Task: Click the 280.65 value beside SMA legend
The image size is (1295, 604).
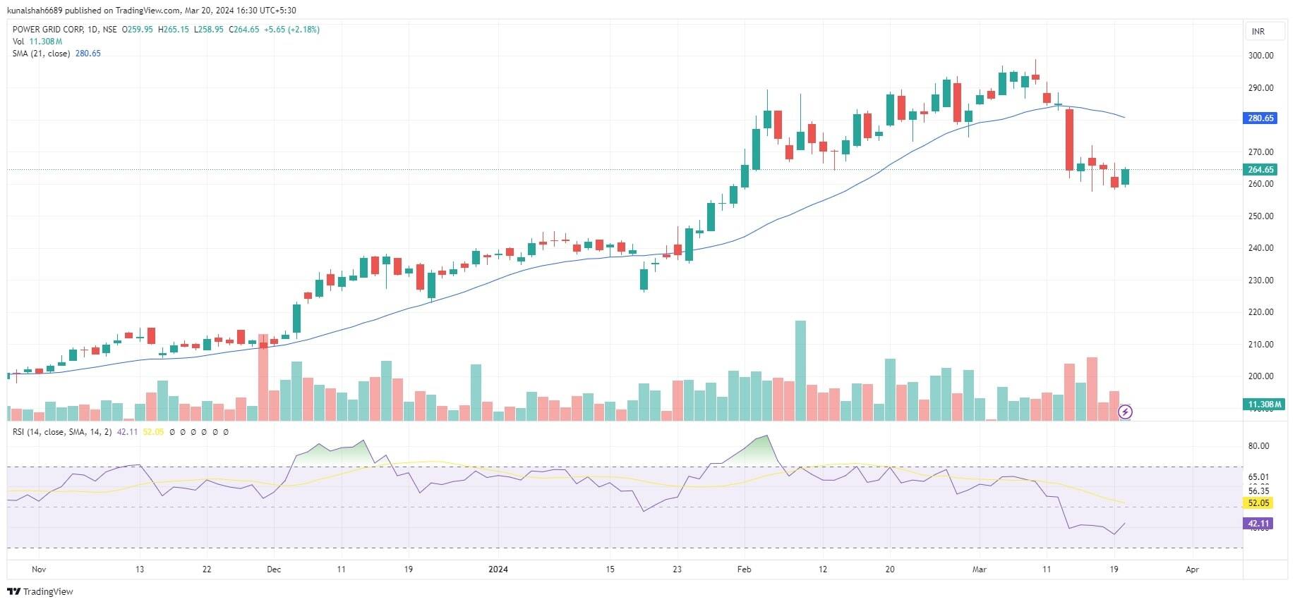Action: point(88,54)
